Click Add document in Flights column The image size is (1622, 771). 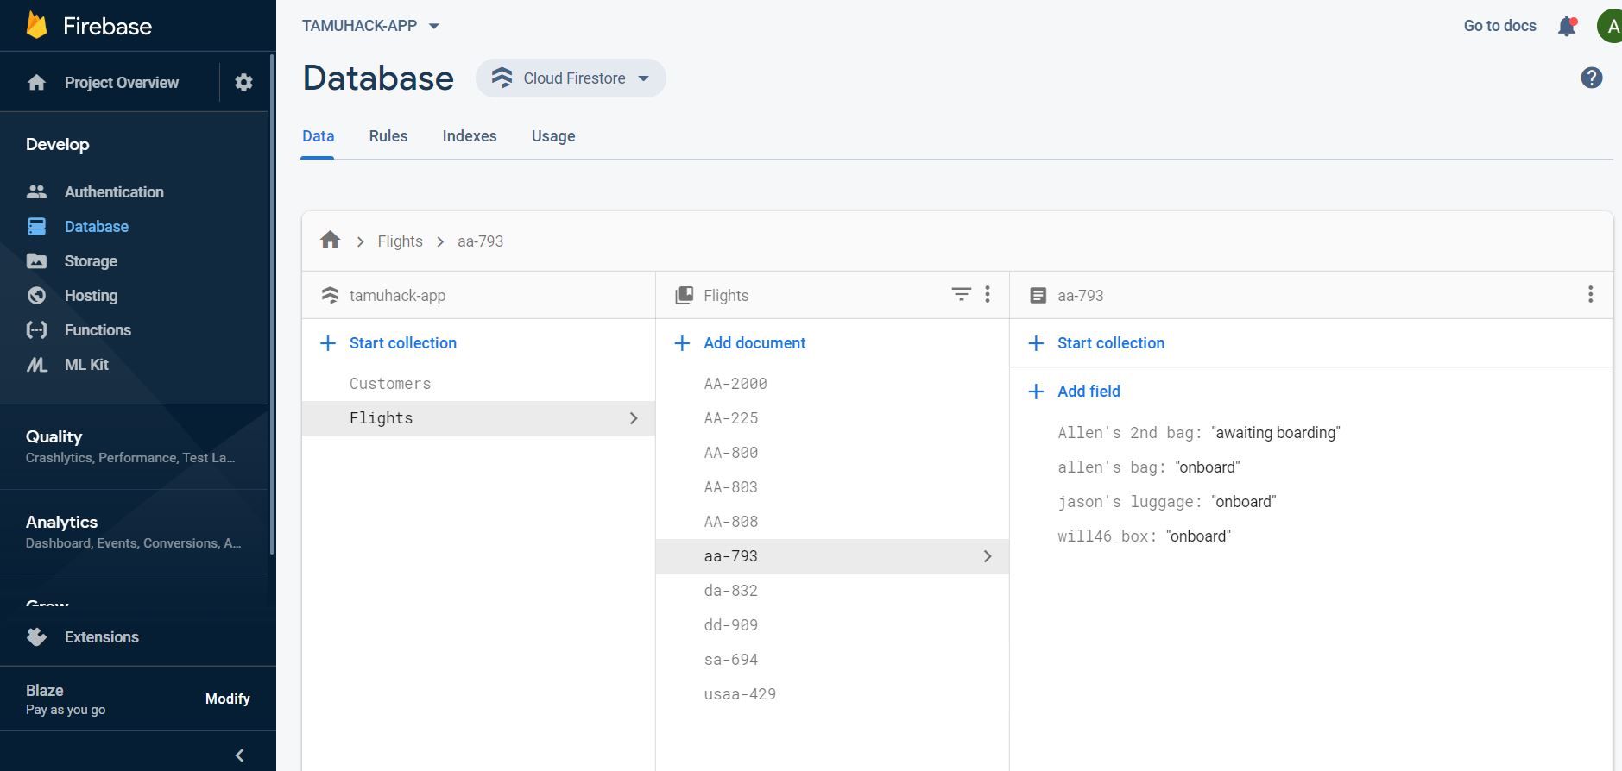(754, 343)
